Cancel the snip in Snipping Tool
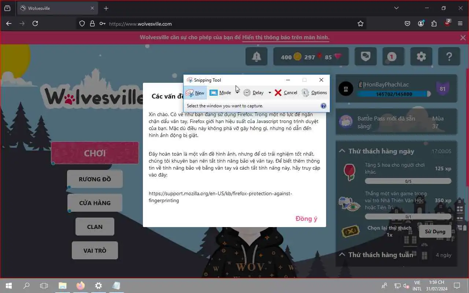The image size is (469, 293). pyautogui.click(x=286, y=93)
